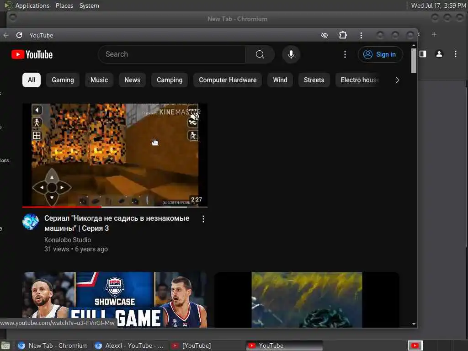
Task: Open the KineMaster Minecraft video thumbnail
Action: tap(115, 155)
